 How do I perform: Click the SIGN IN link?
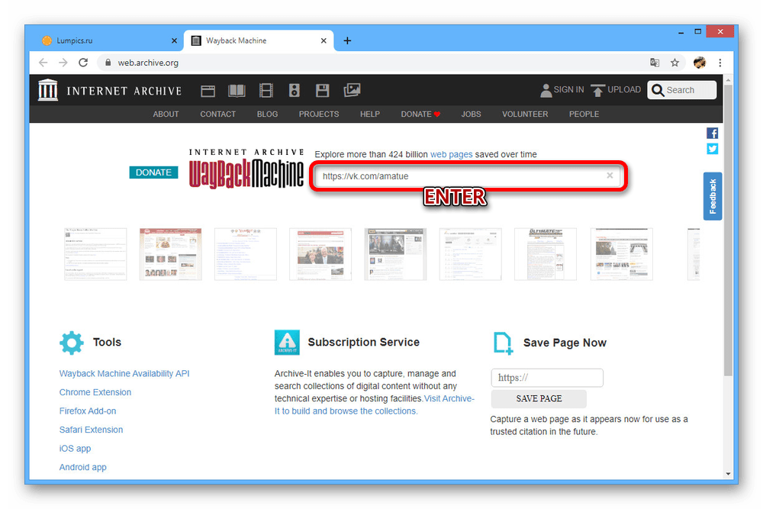click(568, 90)
